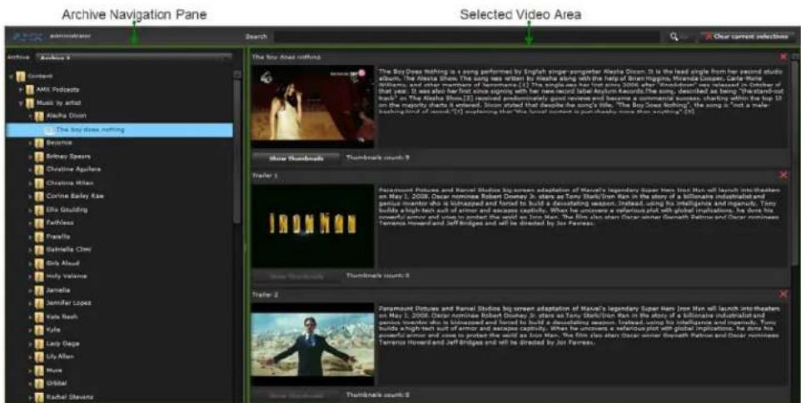Screen dimensions: 801x403
Task: Expand the Kylie node arrow
Action: tap(30, 331)
